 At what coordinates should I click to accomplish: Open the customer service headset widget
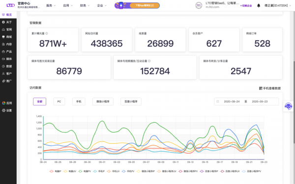(x=288, y=106)
